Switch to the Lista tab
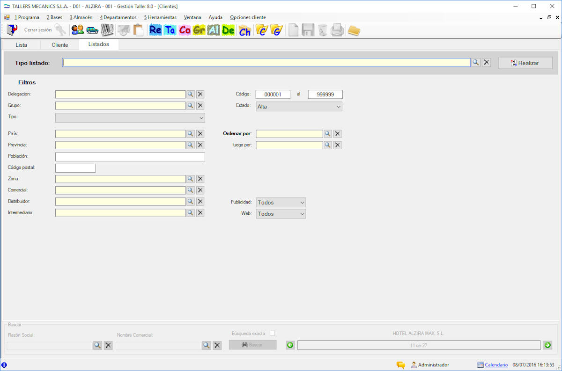The height and width of the screenshot is (371, 562). tap(21, 45)
